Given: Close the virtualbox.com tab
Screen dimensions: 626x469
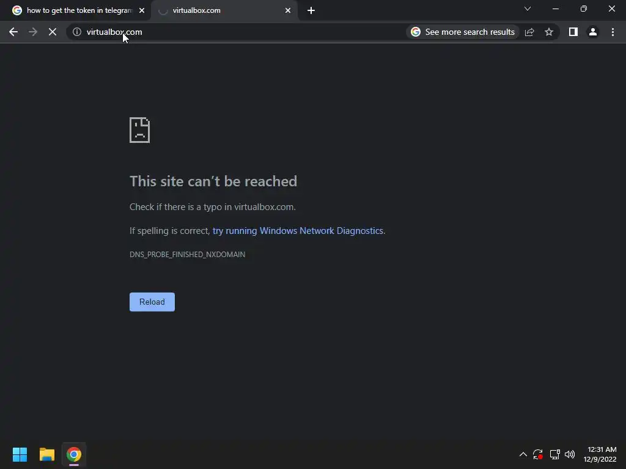Looking at the screenshot, I should point(288,11).
